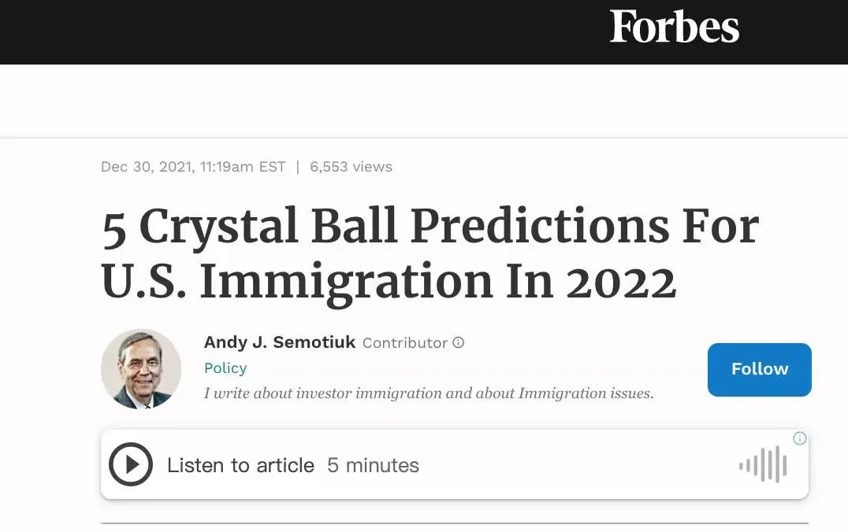This screenshot has height=532, width=848.
Task: Click the ad info icon on audio player
Action: click(x=799, y=438)
